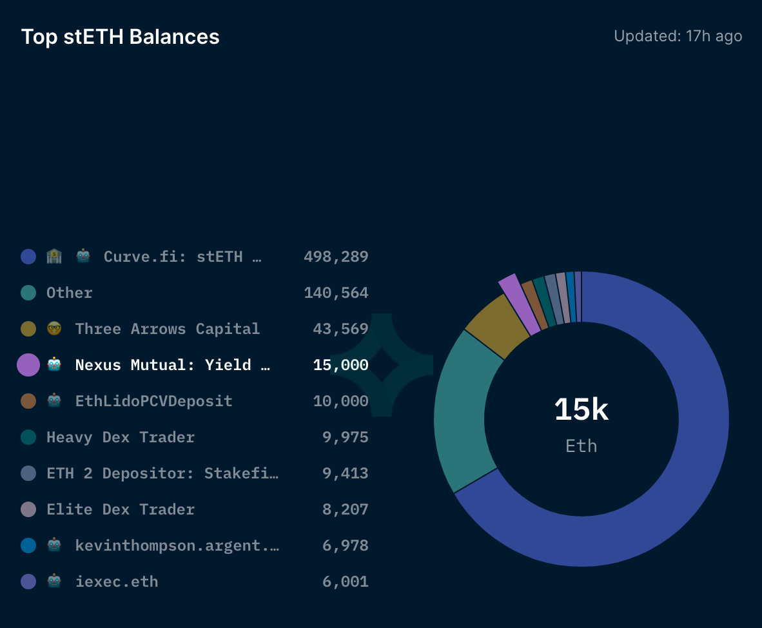Select the Curve.fi blue legend dot

(x=28, y=256)
